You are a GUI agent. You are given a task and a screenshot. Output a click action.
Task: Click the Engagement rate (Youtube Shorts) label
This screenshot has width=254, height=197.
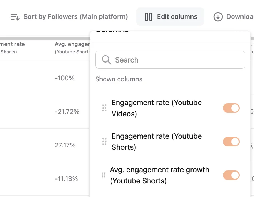pyautogui.click(x=157, y=142)
